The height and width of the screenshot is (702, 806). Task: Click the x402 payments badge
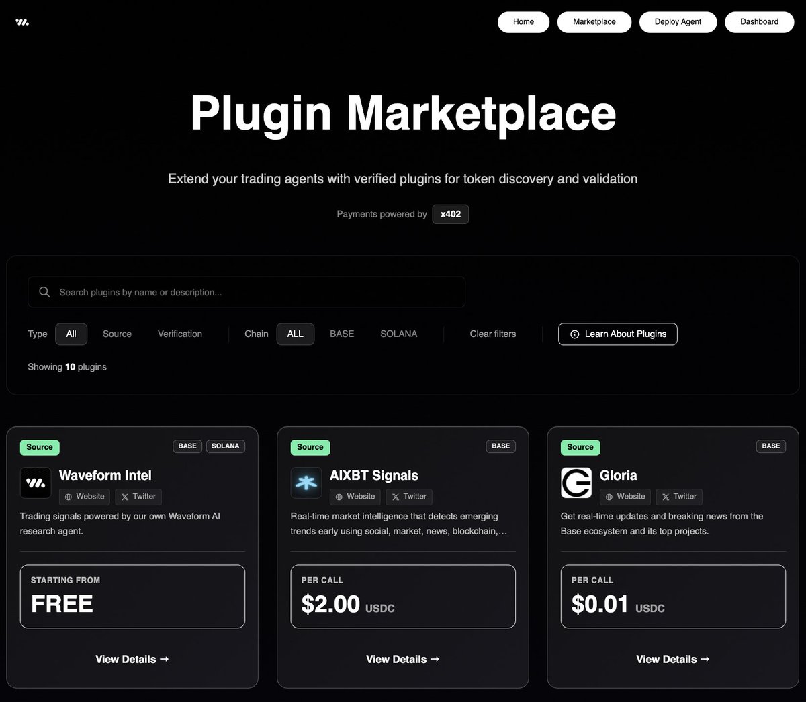coord(451,214)
